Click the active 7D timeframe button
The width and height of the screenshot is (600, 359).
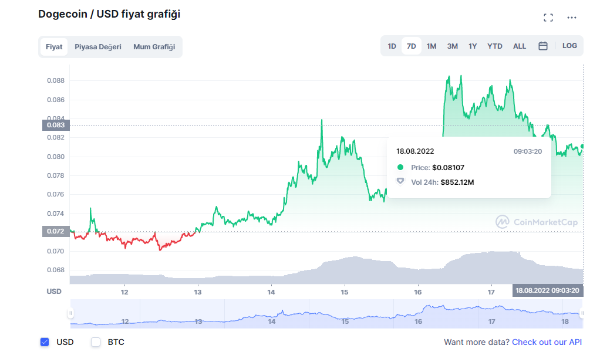click(411, 45)
